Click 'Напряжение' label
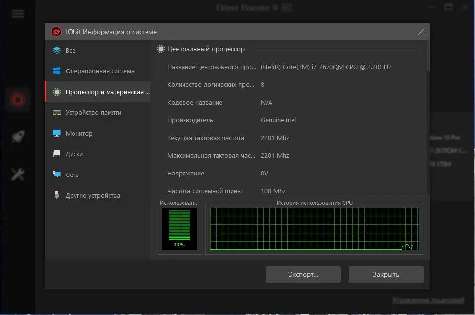 pos(185,173)
